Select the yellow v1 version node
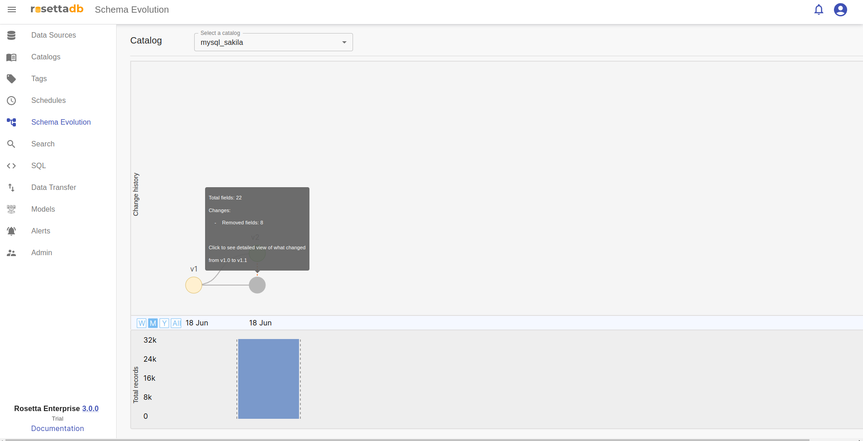 tap(194, 285)
